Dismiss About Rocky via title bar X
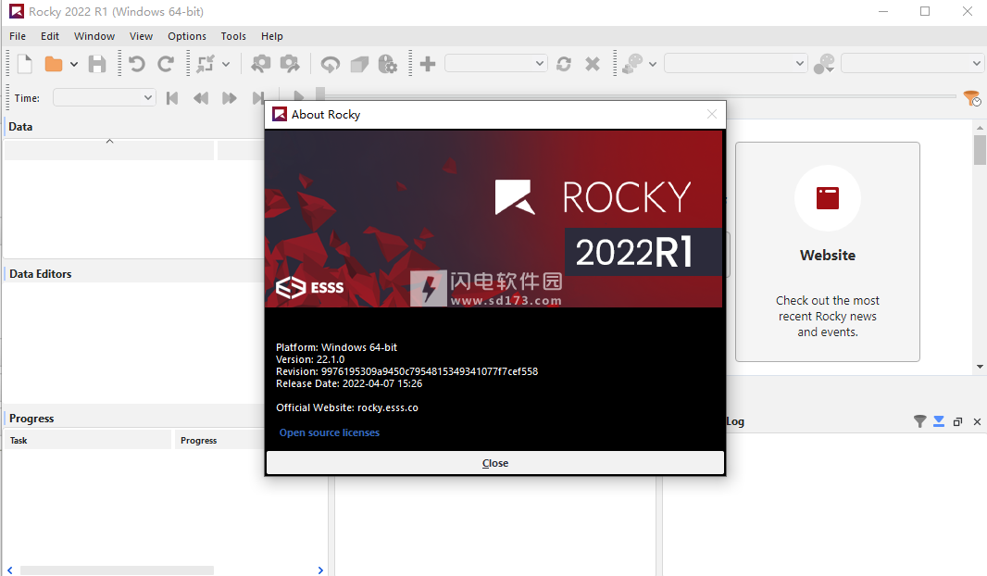The image size is (987, 576). [x=712, y=114]
